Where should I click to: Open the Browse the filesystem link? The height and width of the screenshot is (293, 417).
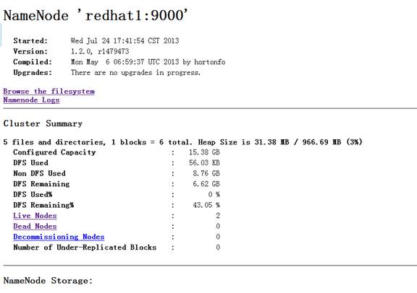(49, 91)
